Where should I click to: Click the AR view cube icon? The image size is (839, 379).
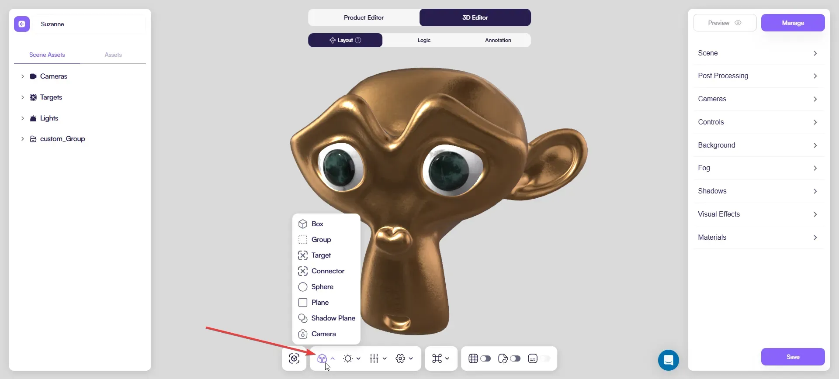294,358
